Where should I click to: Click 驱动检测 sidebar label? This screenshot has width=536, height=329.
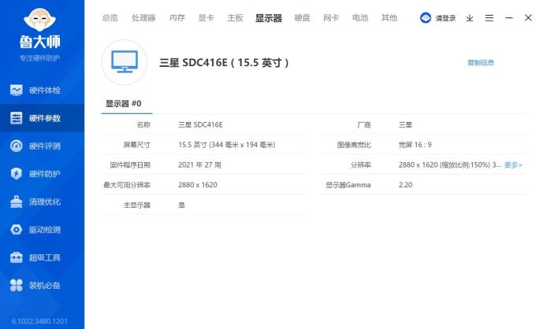[45, 230]
